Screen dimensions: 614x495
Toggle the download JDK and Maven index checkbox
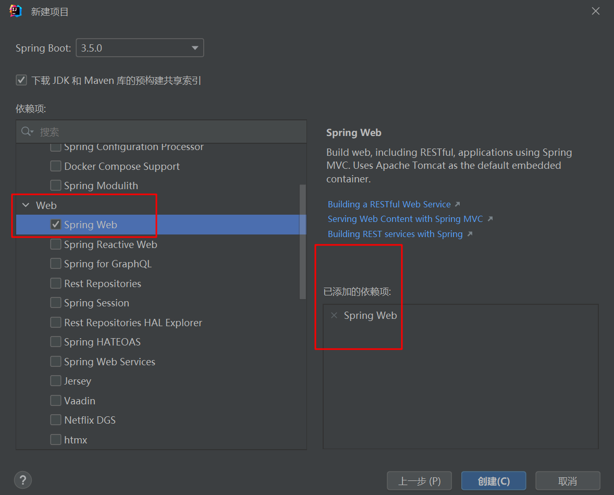click(x=21, y=80)
